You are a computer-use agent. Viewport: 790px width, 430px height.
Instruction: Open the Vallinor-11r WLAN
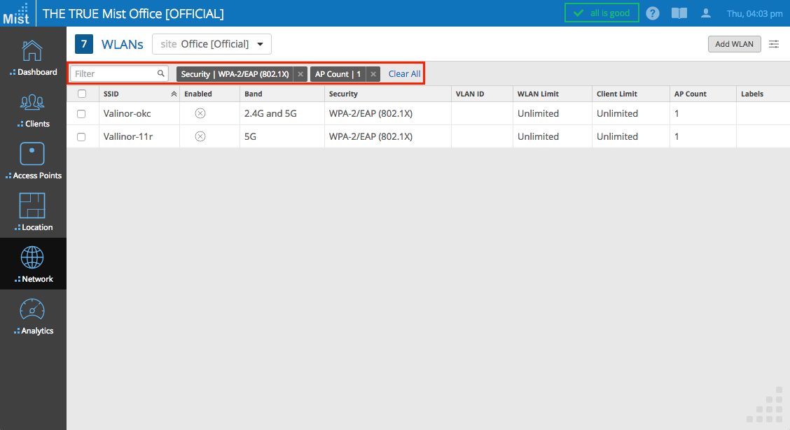(x=128, y=137)
